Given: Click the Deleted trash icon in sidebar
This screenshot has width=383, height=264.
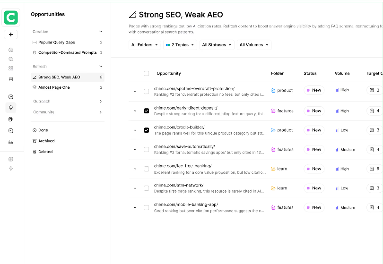Looking at the screenshot, I should (x=35, y=152).
